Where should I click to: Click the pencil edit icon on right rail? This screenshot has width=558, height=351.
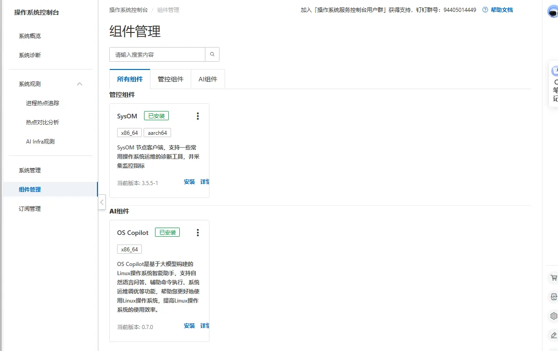click(553, 335)
